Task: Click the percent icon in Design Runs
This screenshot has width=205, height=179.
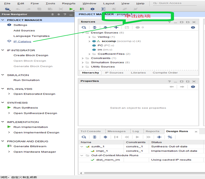Action: click(x=170, y=137)
